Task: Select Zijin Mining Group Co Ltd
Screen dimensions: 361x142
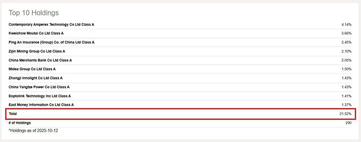Action: tap(37, 51)
